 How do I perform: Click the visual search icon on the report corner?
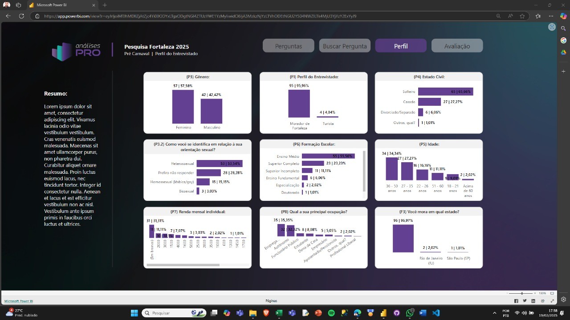point(552,27)
